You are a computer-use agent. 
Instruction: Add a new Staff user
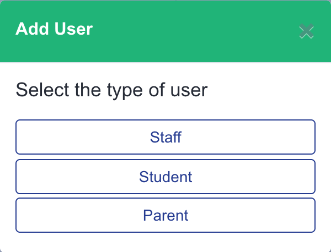[x=165, y=137]
